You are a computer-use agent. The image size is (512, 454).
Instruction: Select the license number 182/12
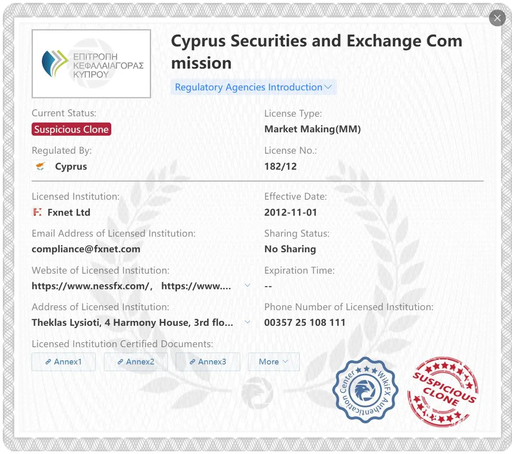pyautogui.click(x=280, y=166)
